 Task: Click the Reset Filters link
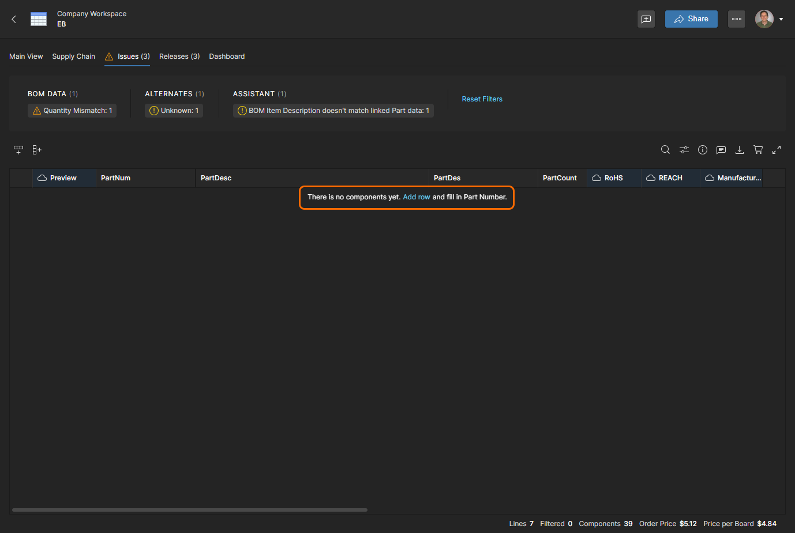pyautogui.click(x=482, y=99)
